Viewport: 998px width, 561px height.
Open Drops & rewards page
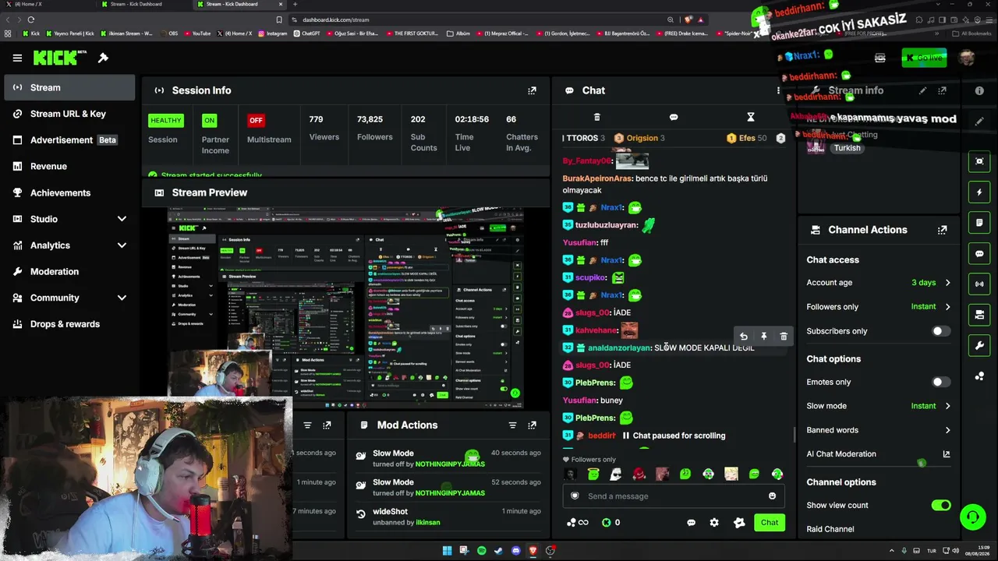point(69,324)
